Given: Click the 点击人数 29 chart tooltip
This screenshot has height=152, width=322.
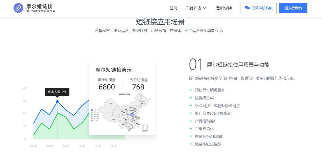Looking at the screenshot, I should pos(57,92).
